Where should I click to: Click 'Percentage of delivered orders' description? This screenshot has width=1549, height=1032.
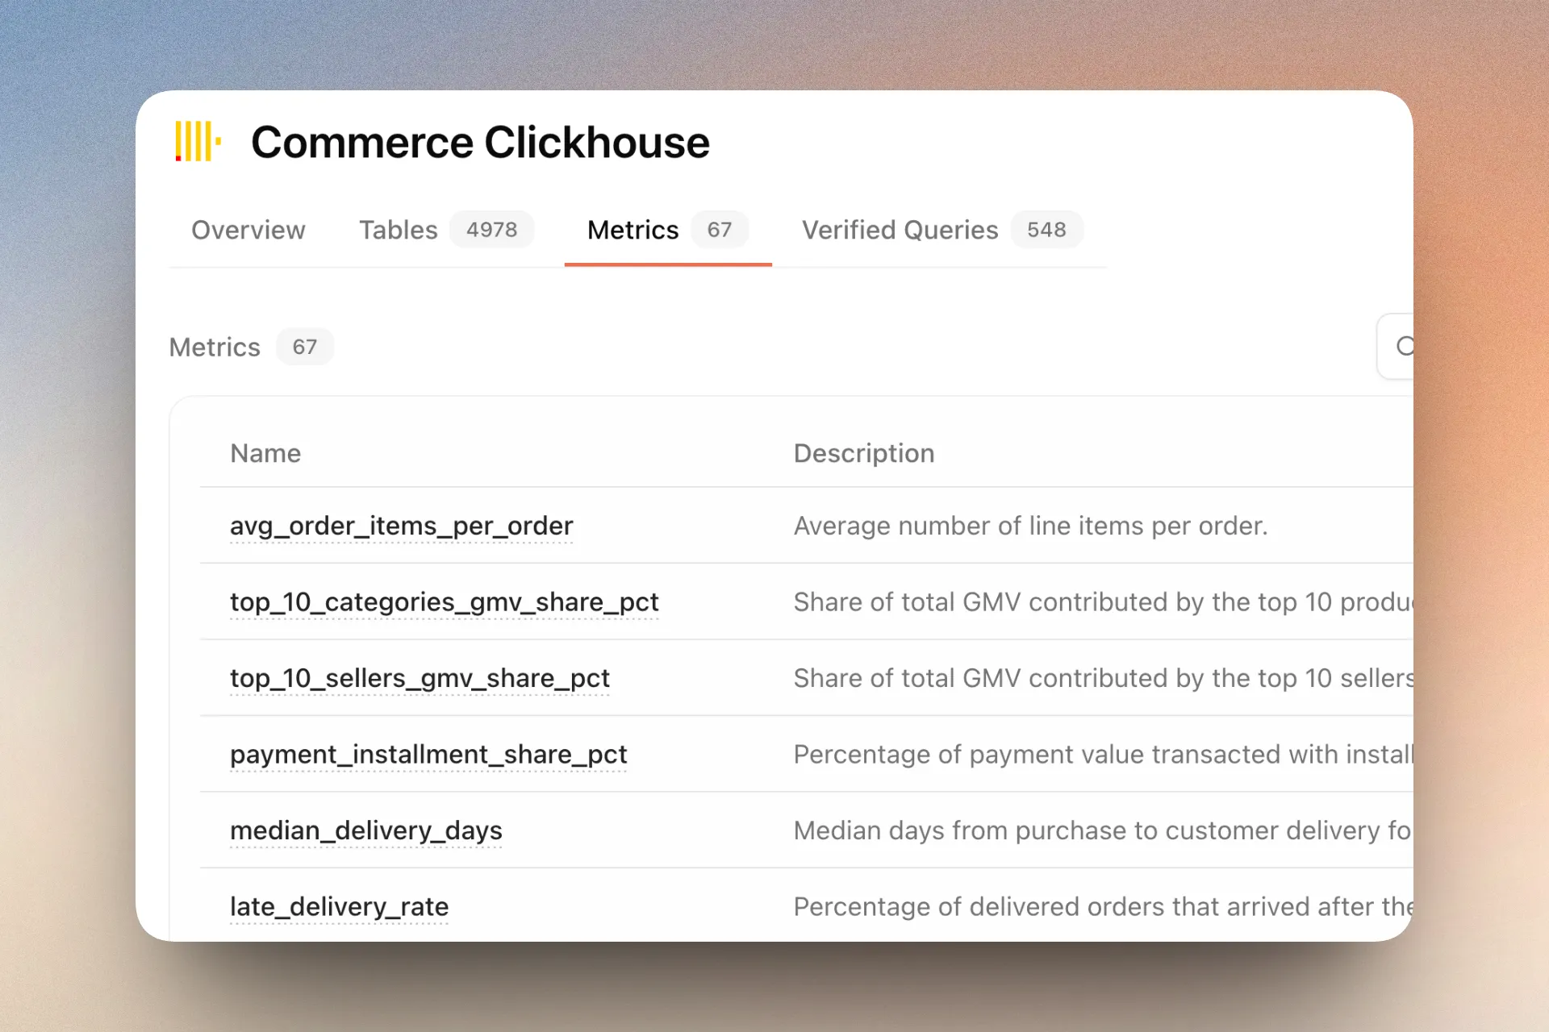pyautogui.click(x=1103, y=906)
